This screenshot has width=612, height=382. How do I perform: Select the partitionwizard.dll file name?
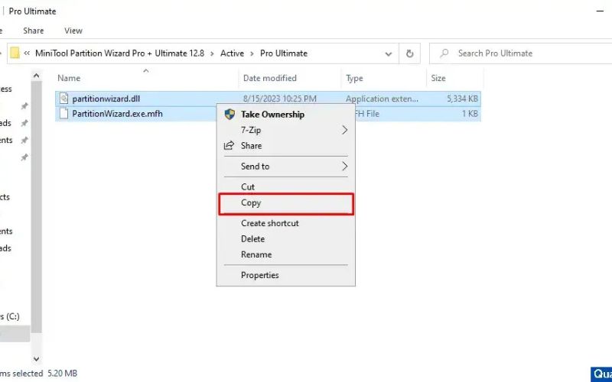point(106,99)
